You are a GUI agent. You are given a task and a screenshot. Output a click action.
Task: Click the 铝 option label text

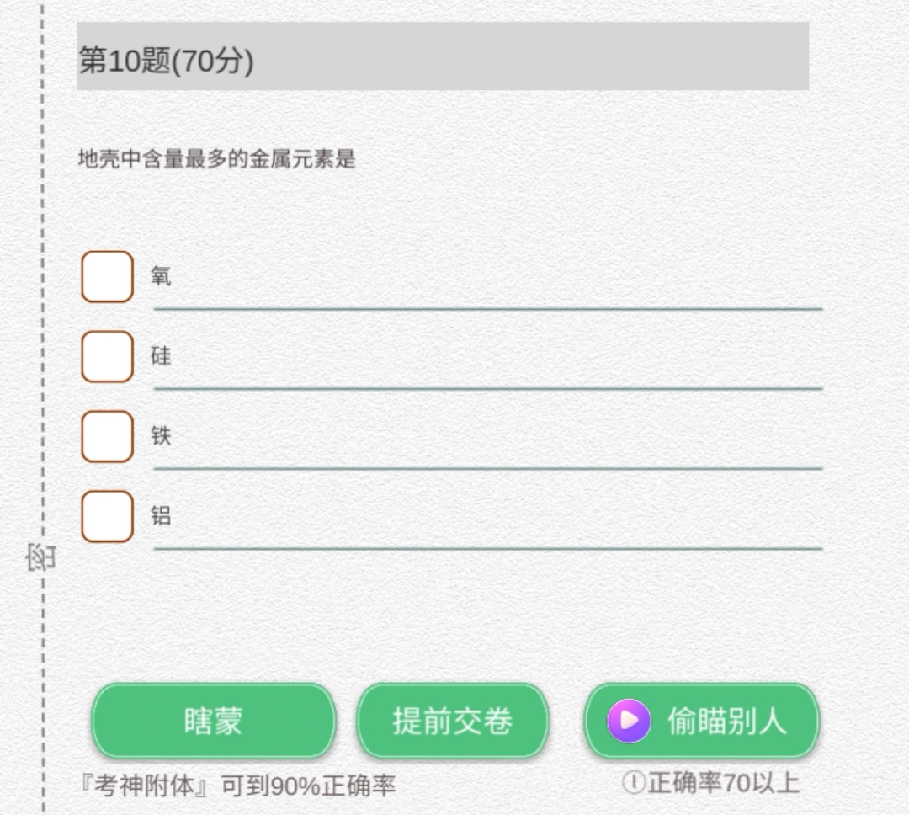coord(161,516)
